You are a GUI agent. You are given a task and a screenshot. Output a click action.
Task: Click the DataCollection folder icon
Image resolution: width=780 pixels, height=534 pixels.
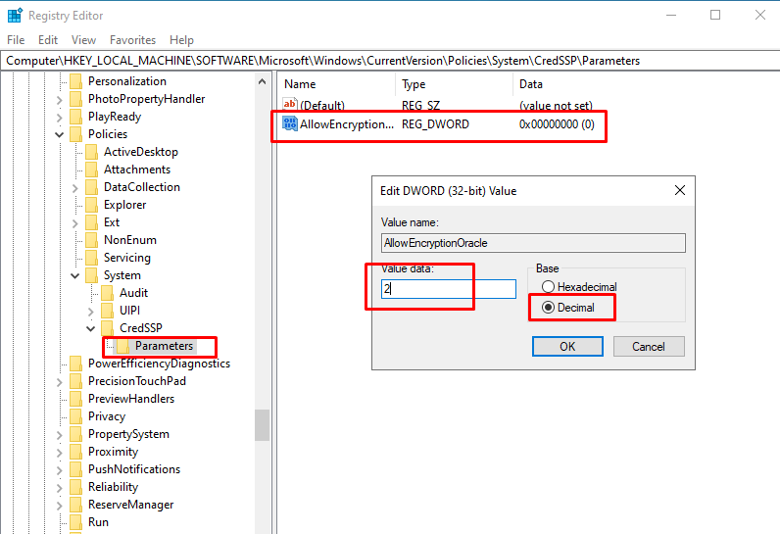coord(91,187)
